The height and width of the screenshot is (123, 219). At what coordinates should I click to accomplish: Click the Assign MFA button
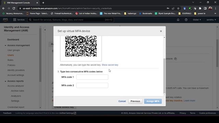[153, 101]
